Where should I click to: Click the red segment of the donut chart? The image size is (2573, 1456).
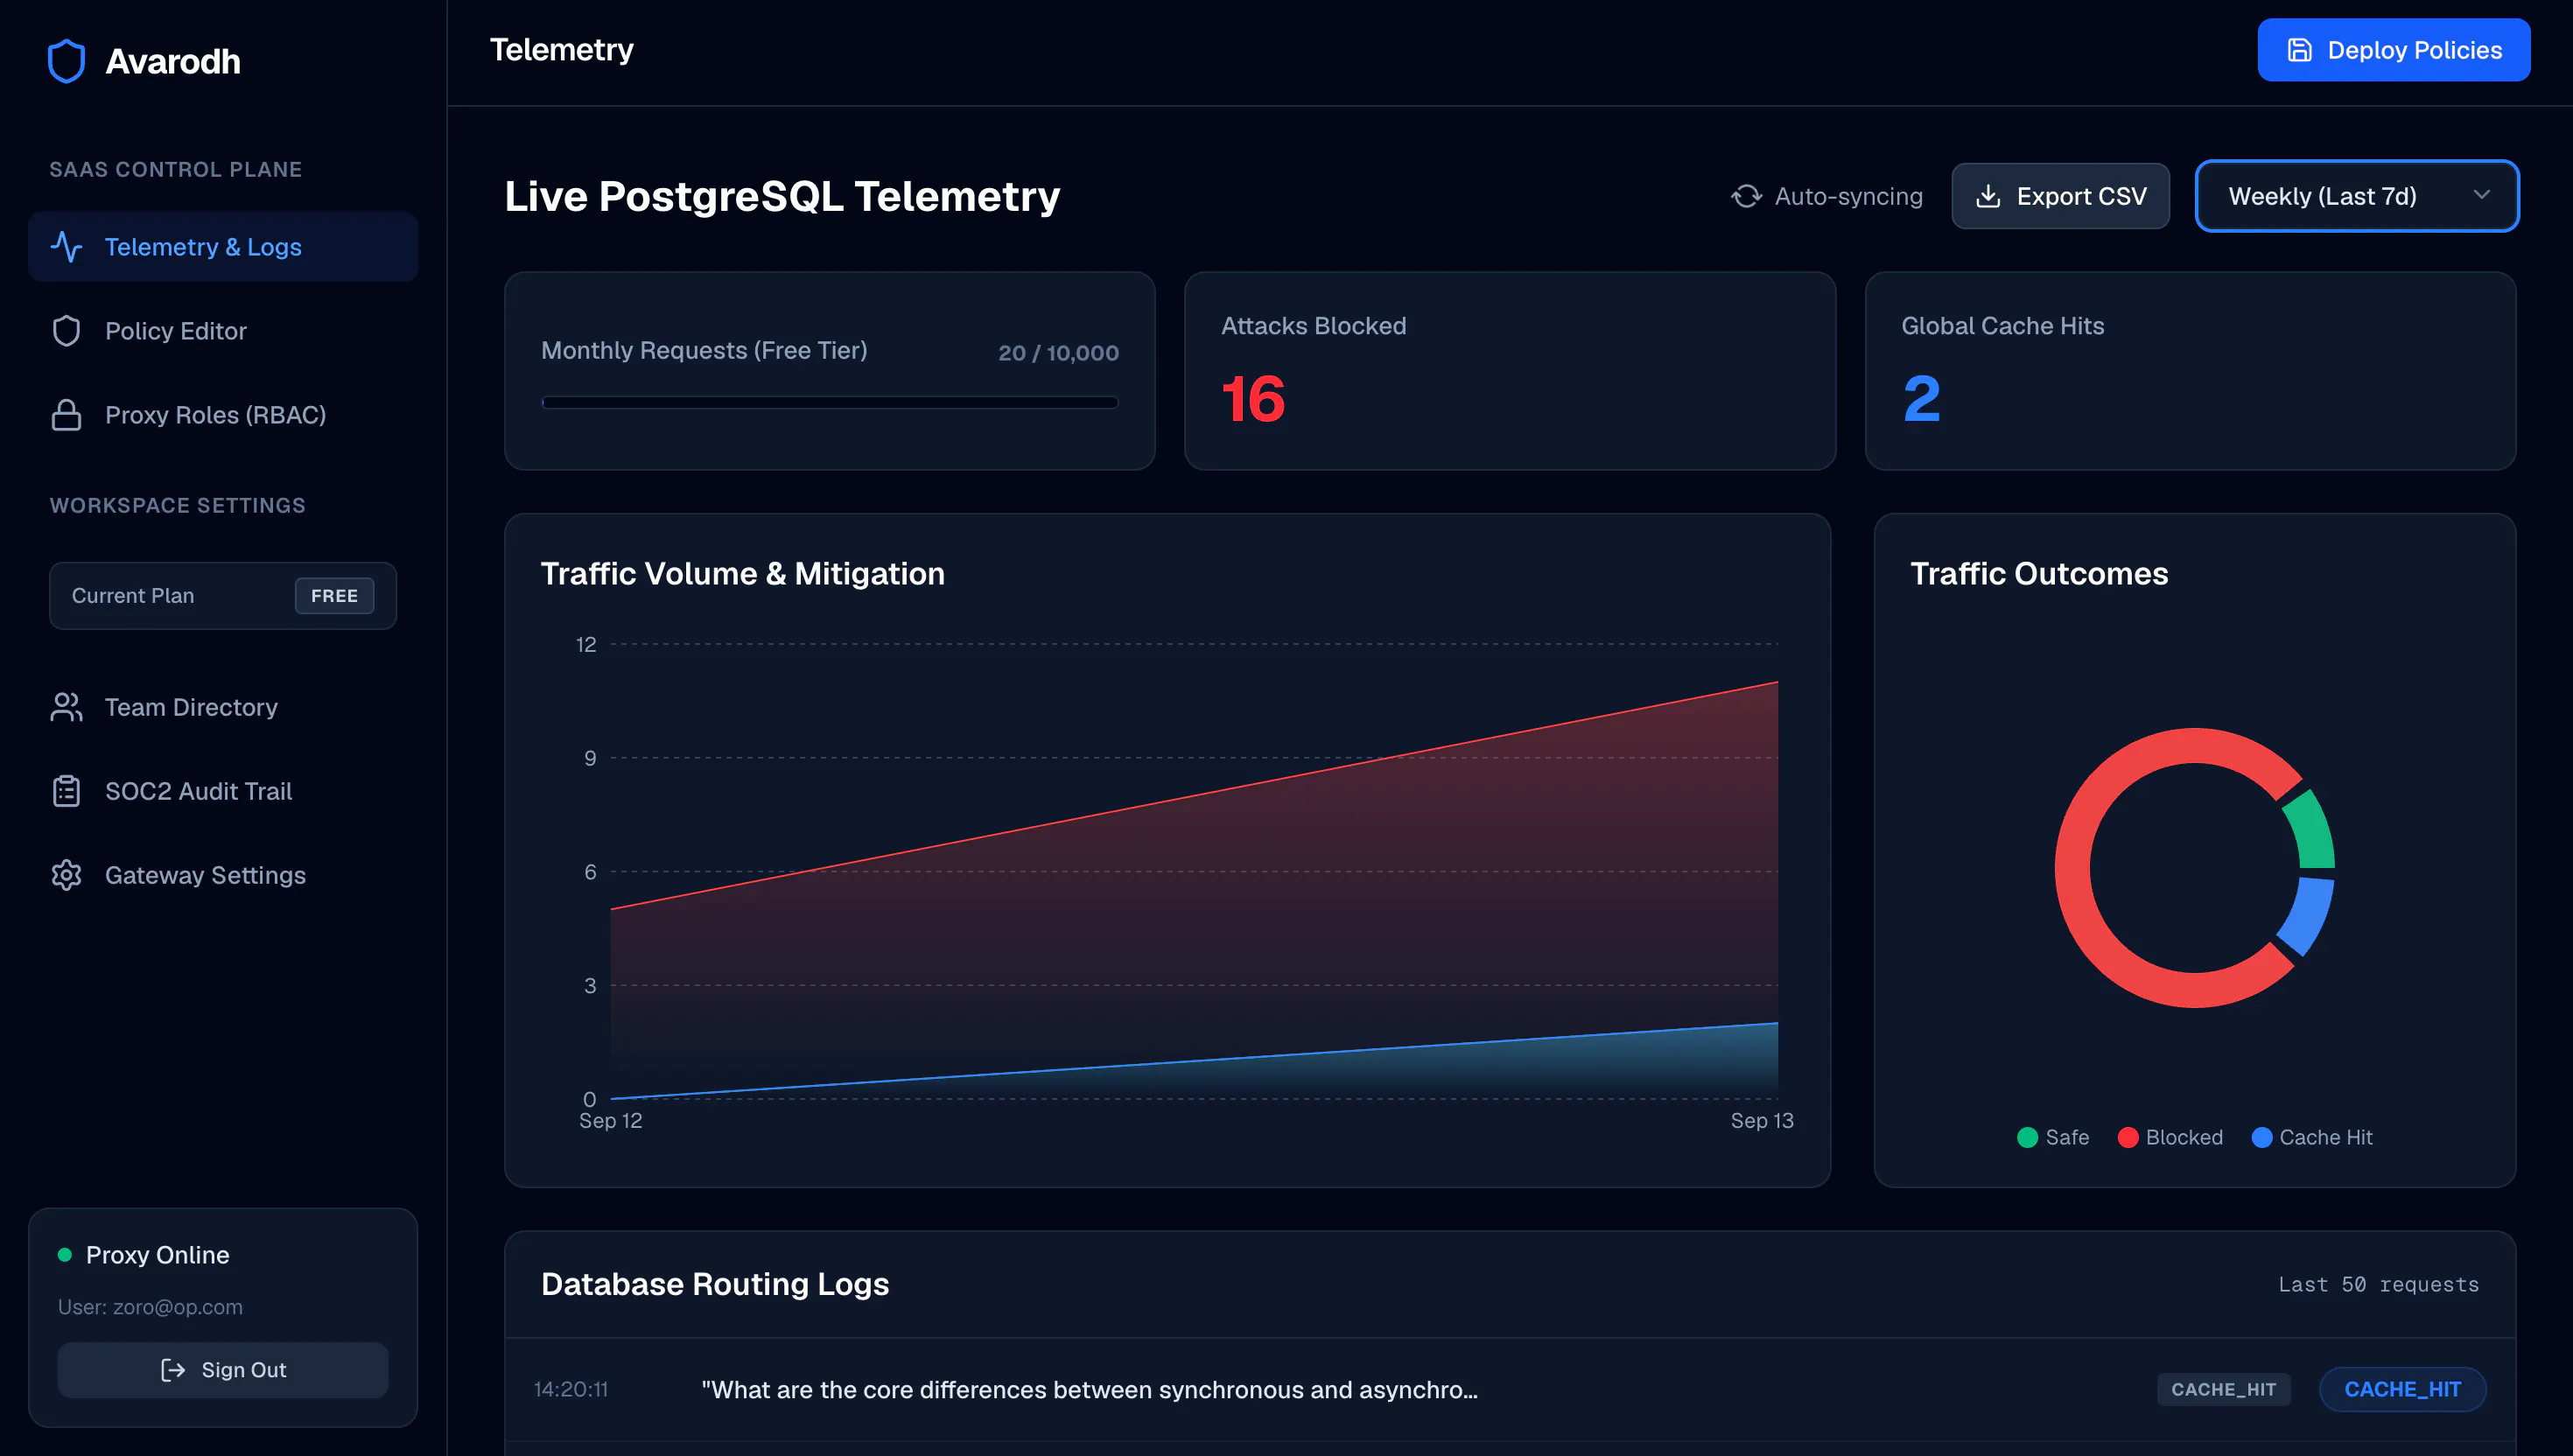(2075, 868)
